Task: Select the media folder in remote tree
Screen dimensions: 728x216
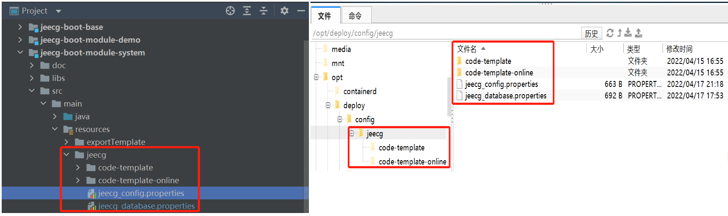Action: point(341,49)
